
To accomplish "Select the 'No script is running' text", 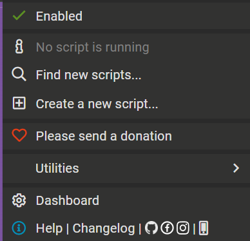I will click(x=92, y=47).
